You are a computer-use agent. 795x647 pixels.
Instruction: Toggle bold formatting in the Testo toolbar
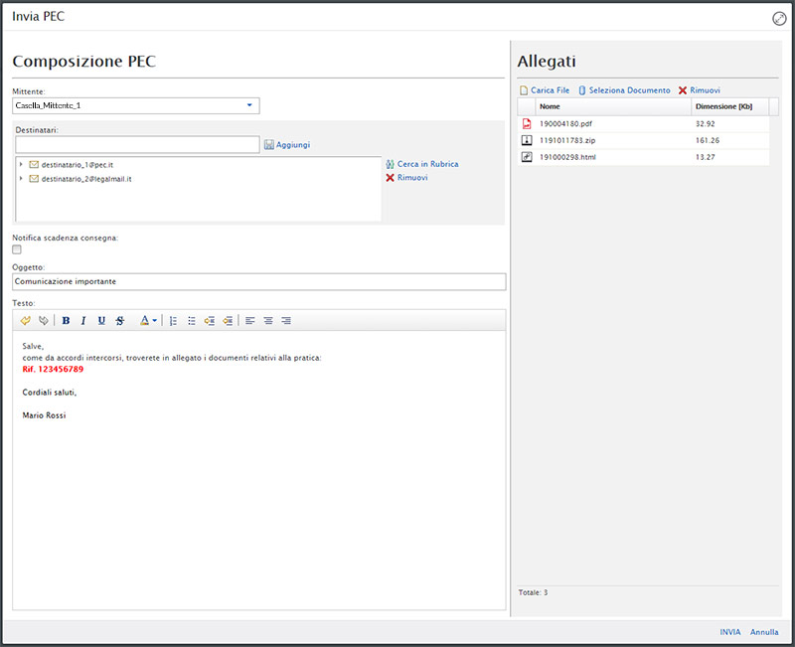pos(66,320)
